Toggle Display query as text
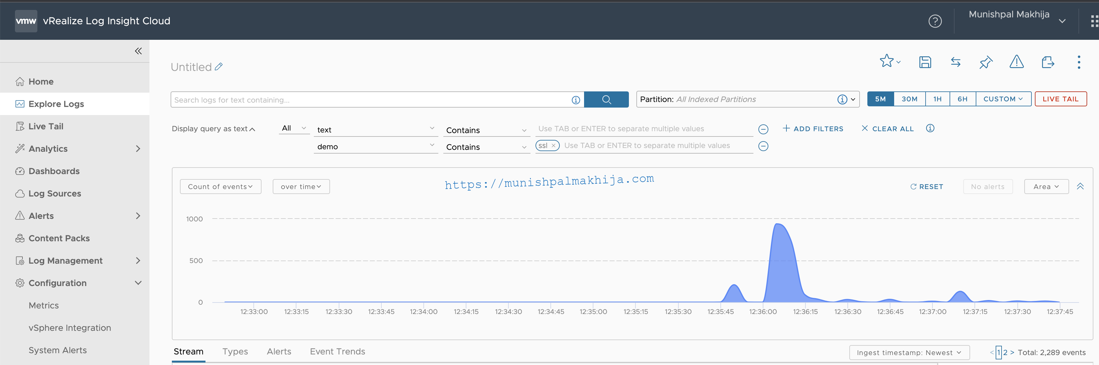The width and height of the screenshot is (1099, 365). pyautogui.click(x=213, y=129)
